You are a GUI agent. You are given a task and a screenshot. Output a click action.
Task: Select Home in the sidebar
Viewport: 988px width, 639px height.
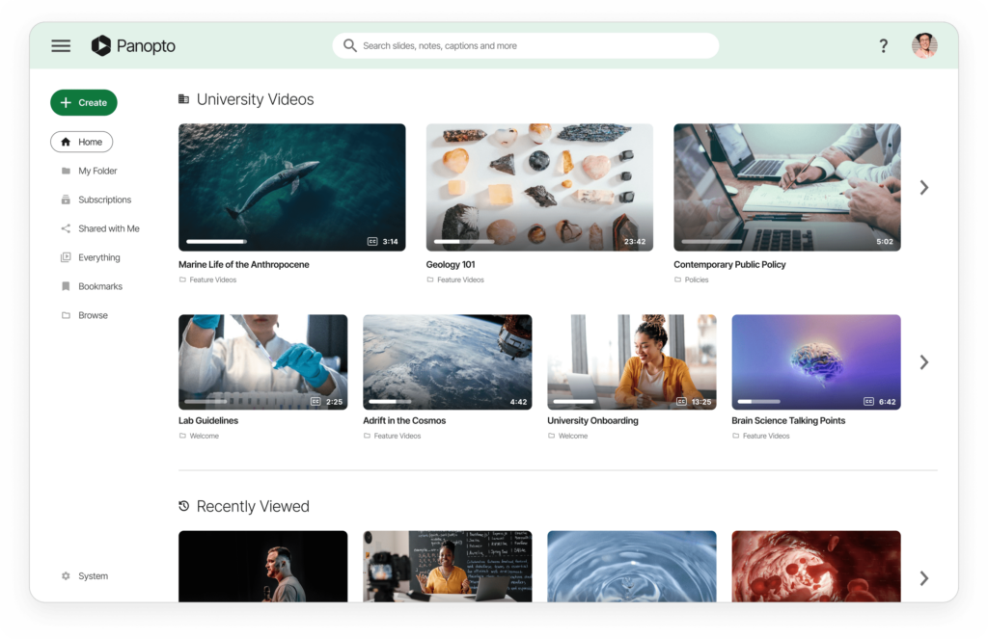[x=81, y=142]
